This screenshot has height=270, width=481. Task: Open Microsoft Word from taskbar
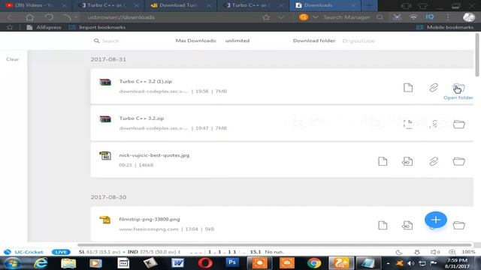177,263
